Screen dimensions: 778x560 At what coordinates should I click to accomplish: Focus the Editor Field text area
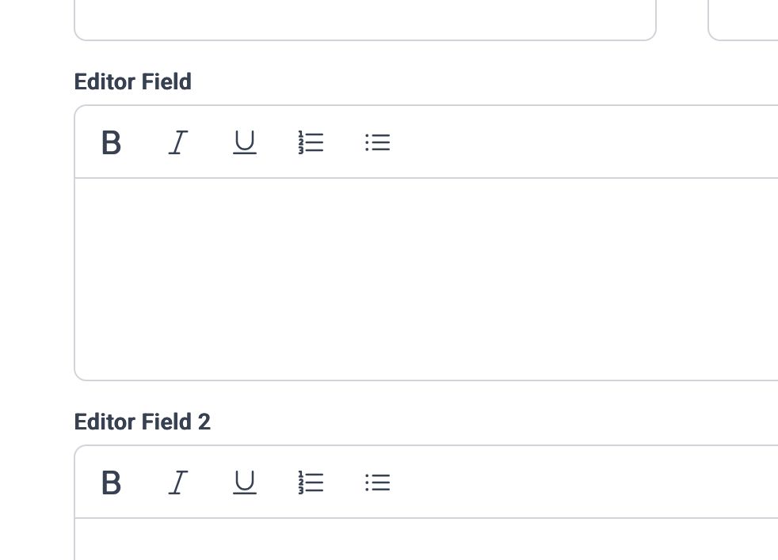coord(426,279)
